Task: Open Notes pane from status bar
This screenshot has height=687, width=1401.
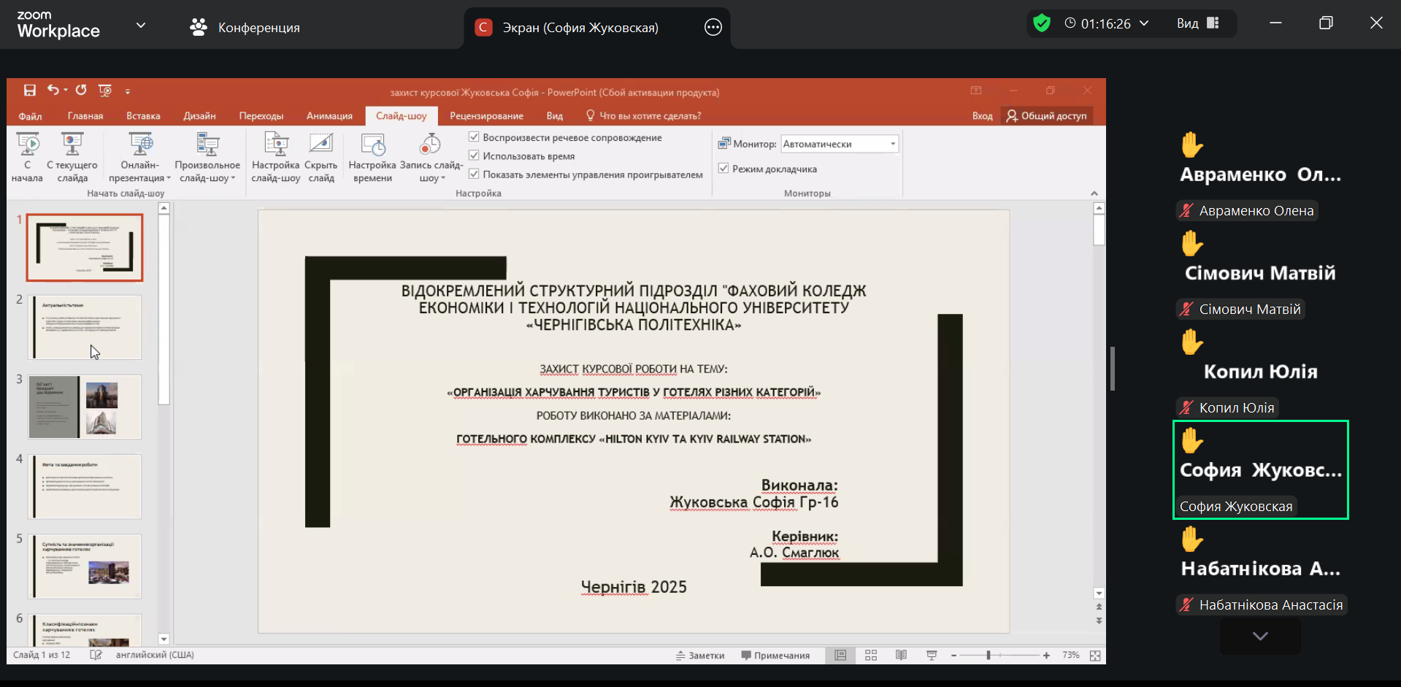Action: (x=699, y=656)
